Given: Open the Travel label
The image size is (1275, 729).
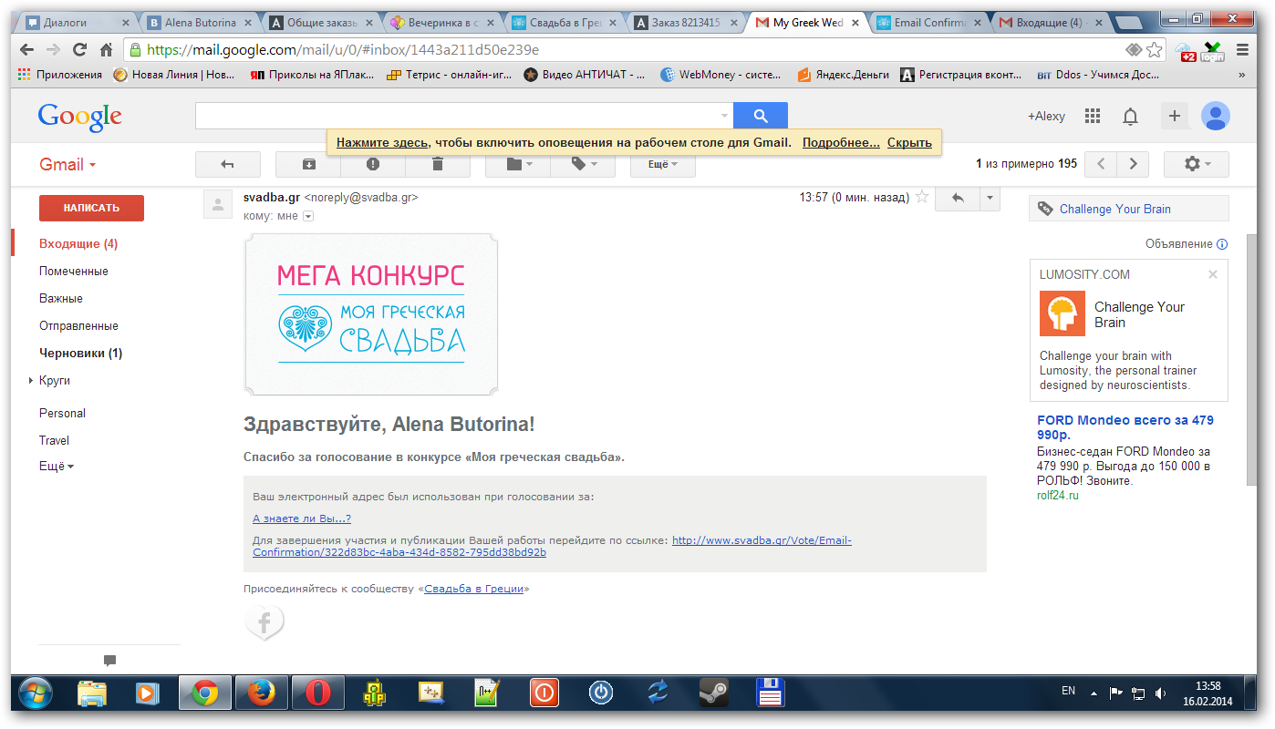Looking at the screenshot, I should coord(54,440).
